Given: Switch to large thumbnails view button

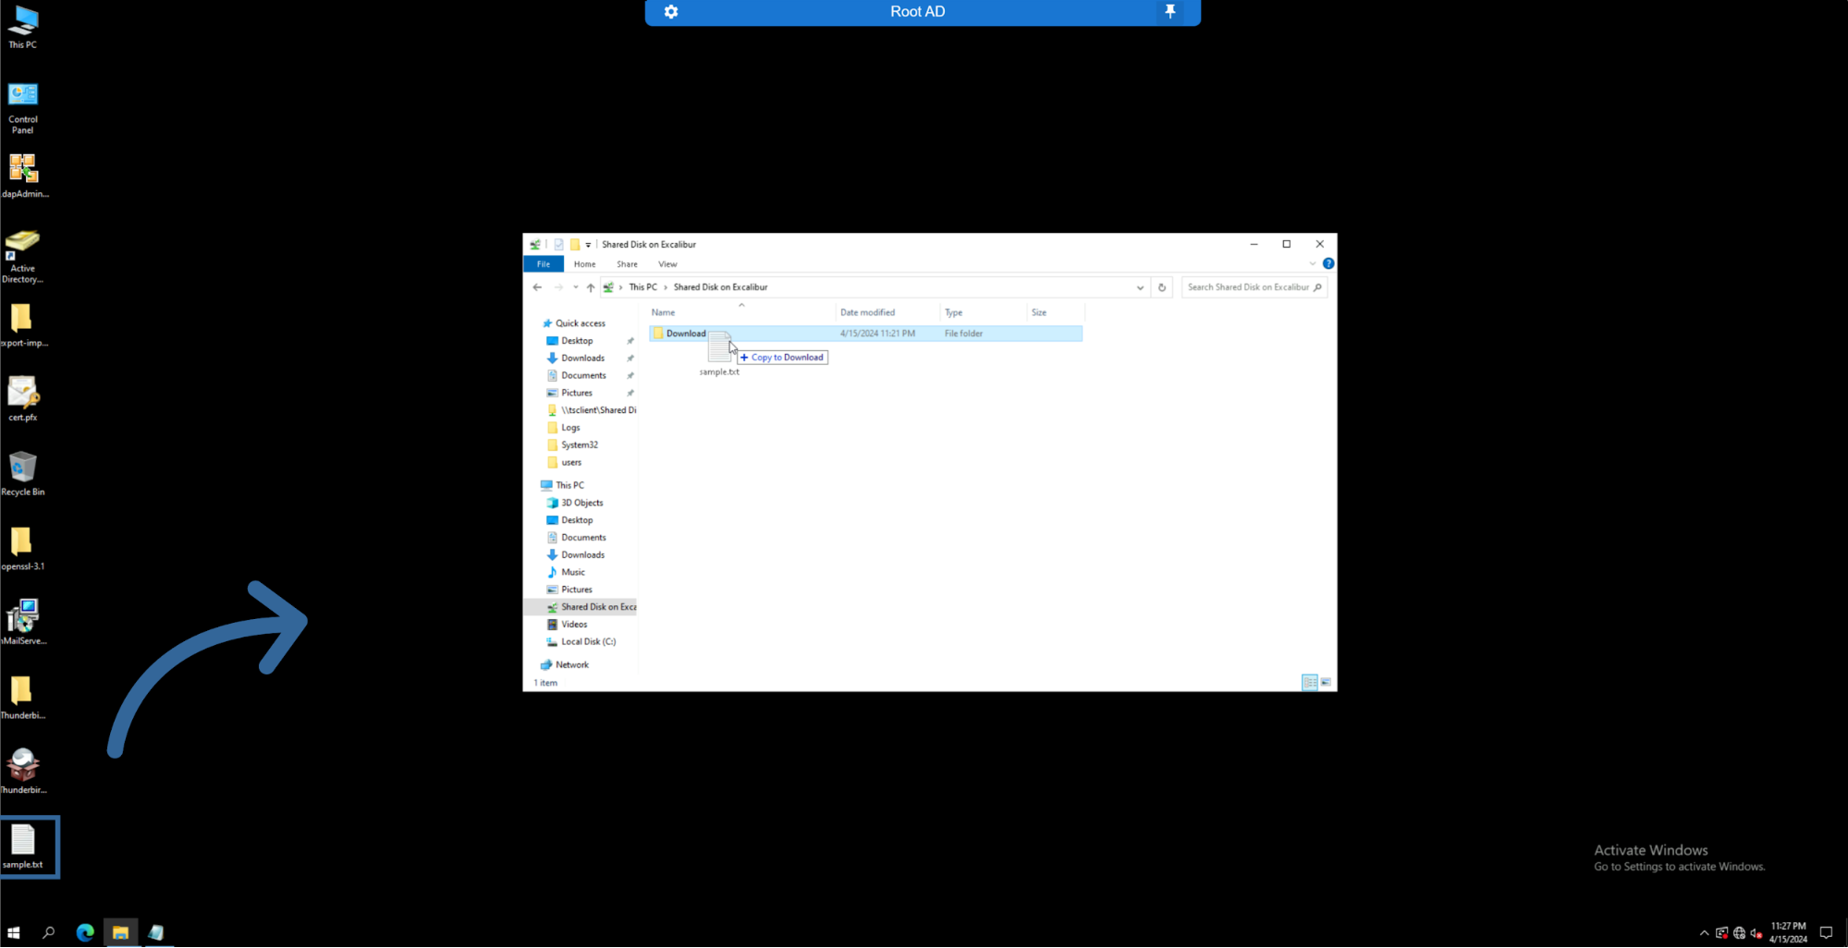Looking at the screenshot, I should pyautogui.click(x=1326, y=683).
